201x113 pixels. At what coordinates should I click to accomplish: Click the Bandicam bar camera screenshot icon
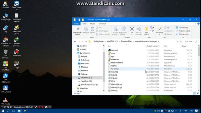[x=46, y=107]
